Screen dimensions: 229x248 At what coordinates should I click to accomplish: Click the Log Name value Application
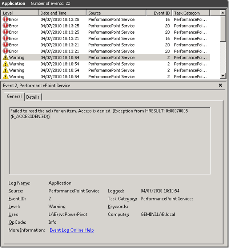click(x=60, y=183)
